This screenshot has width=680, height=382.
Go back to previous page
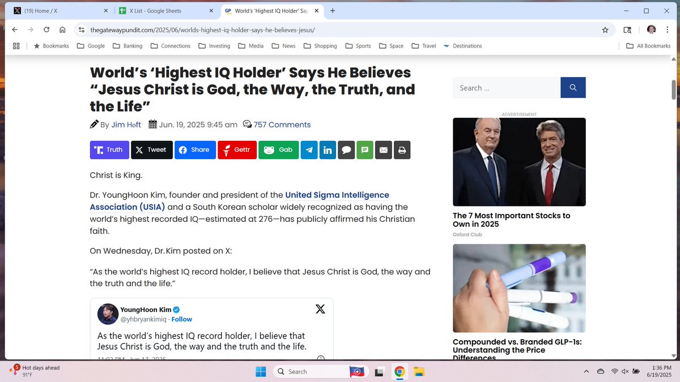pos(15,29)
